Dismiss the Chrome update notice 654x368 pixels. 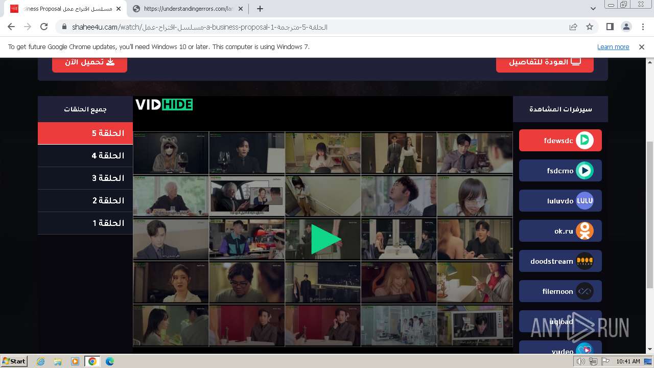click(x=642, y=47)
